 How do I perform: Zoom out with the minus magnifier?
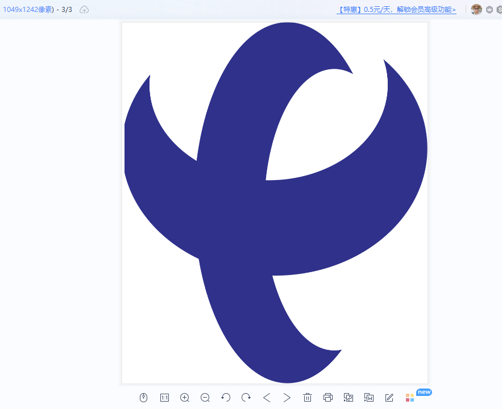[x=205, y=398]
